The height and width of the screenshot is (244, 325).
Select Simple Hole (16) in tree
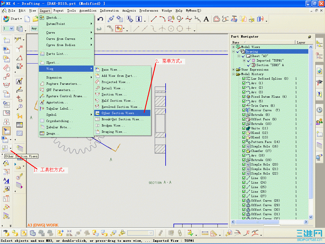tap(264, 147)
